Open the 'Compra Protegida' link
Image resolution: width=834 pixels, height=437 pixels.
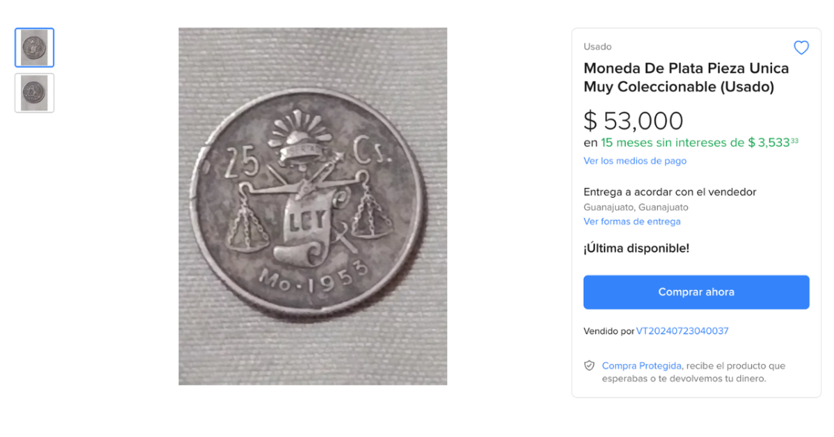pos(641,366)
